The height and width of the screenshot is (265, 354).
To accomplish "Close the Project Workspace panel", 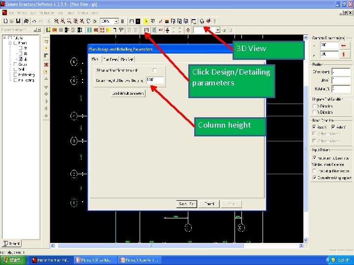I will pos(39,30).
